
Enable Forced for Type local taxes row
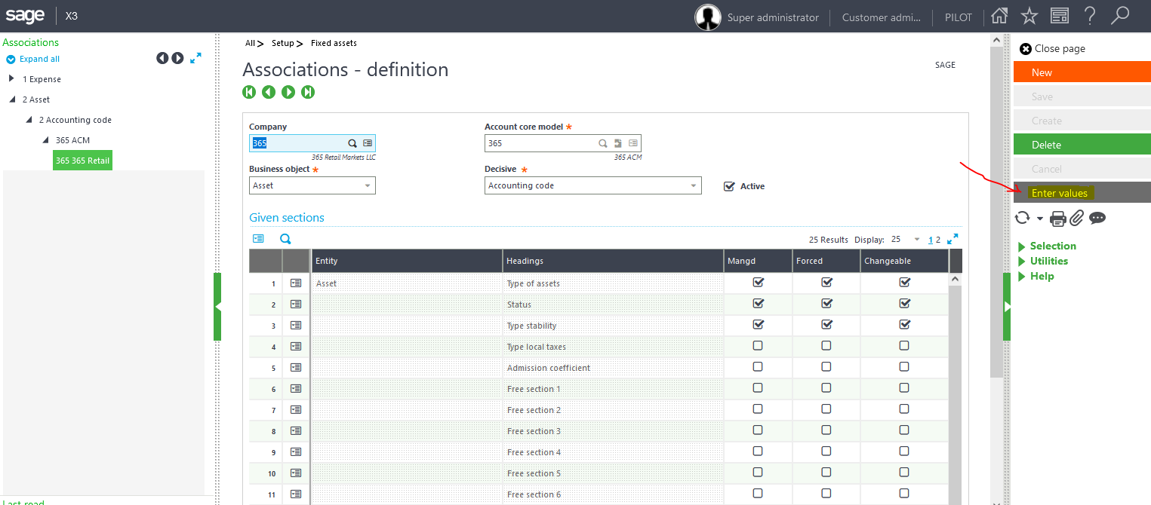point(826,345)
